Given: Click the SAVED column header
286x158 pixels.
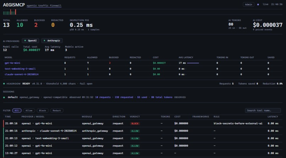Looking at the screenshot, I should click(x=271, y=57).
